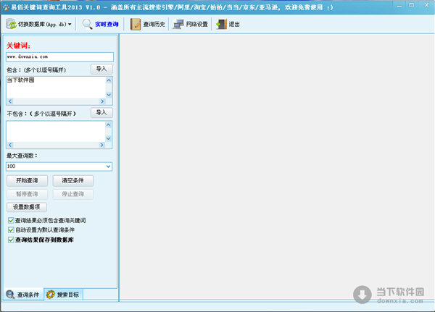Click the 退出 exit door icon
The height and width of the screenshot is (312, 435).
(x=220, y=25)
